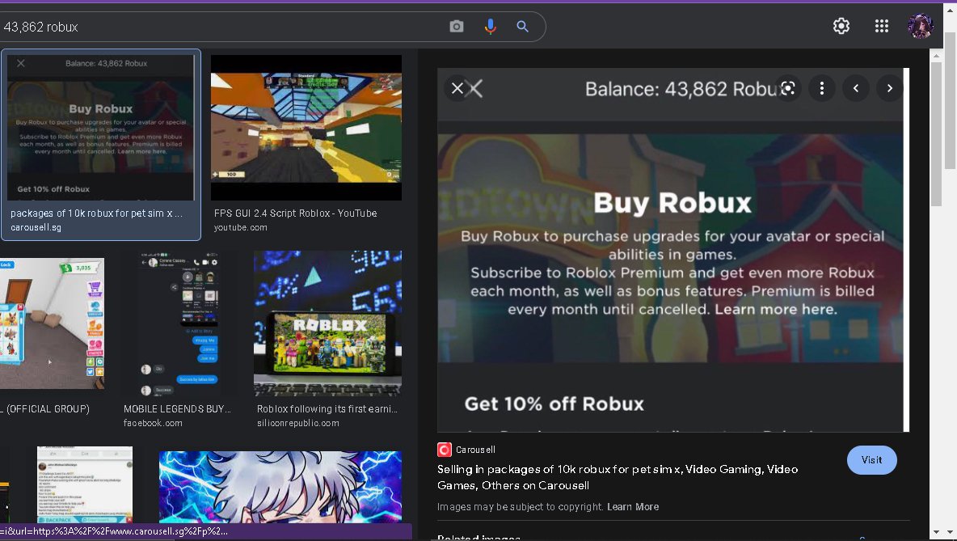This screenshot has width=957, height=541.
Task: Open the Google account profile avatar
Action: (920, 26)
